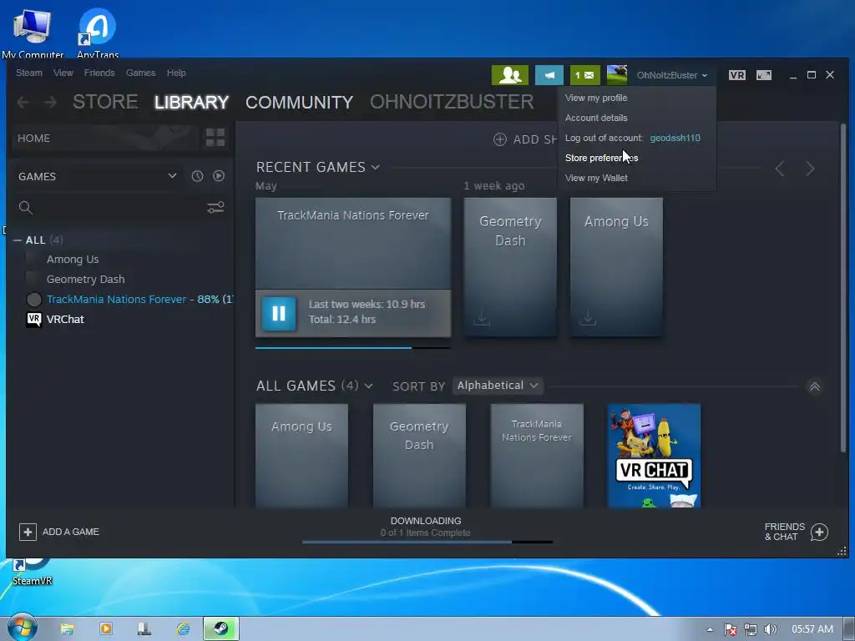Click the volume speaker tray icon
Screen dimensions: 855x641
770,629
